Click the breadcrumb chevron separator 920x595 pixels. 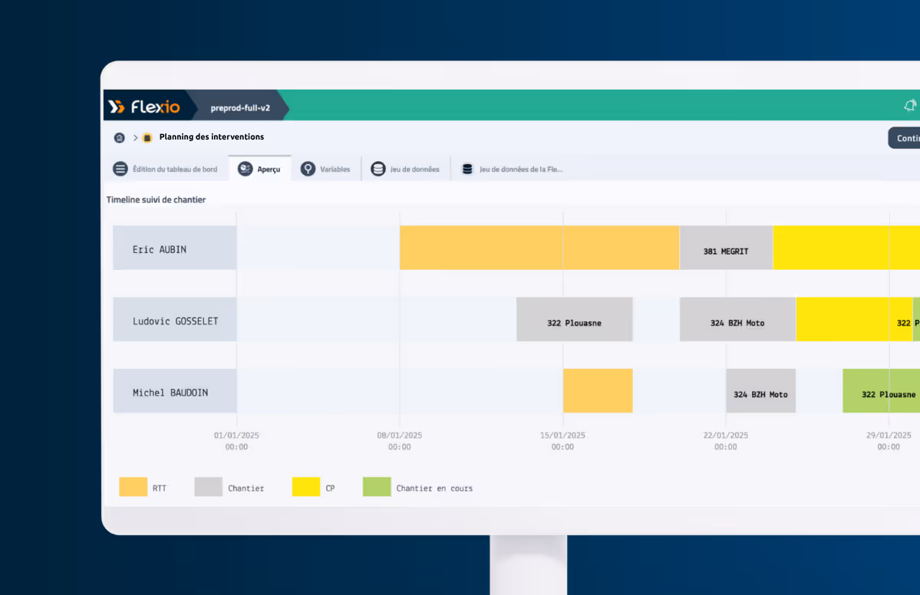click(x=136, y=138)
